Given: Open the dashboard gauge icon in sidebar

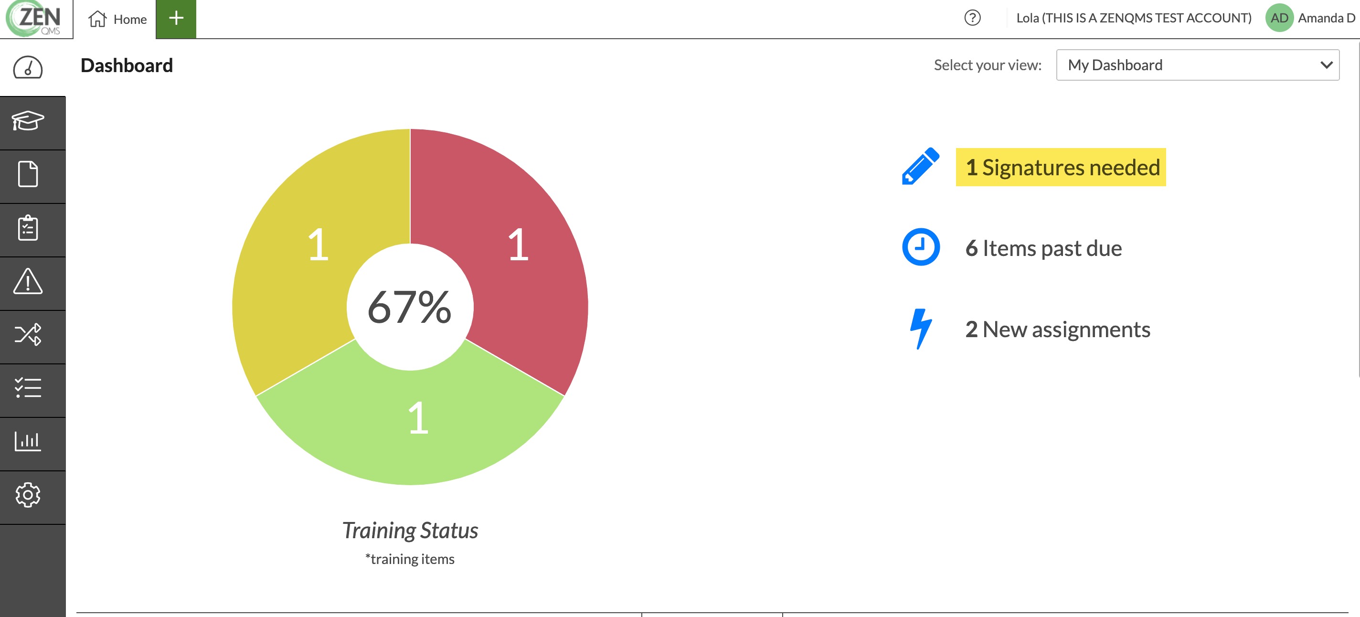Looking at the screenshot, I should (28, 67).
